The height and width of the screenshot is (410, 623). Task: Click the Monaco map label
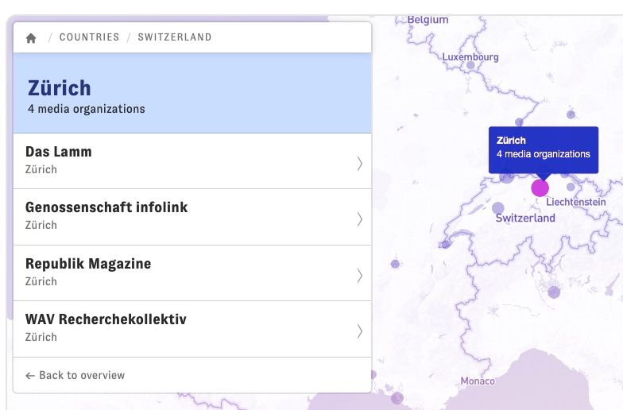[x=478, y=381]
